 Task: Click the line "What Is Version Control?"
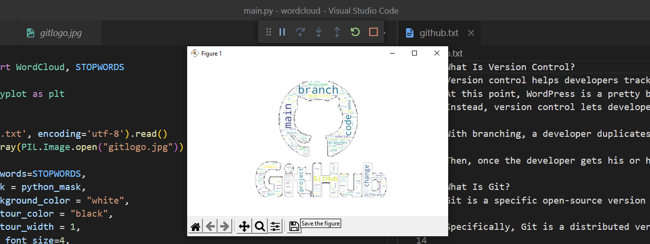click(x=511, y=67)
